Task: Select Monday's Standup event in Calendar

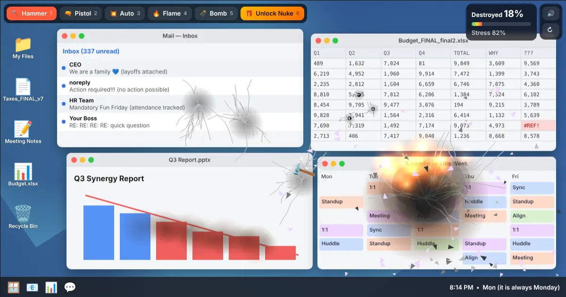Action: 341,202
